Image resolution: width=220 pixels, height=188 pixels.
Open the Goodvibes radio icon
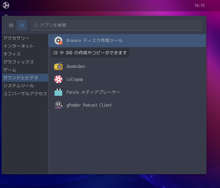pyautogui.click(x=58, y=66)
